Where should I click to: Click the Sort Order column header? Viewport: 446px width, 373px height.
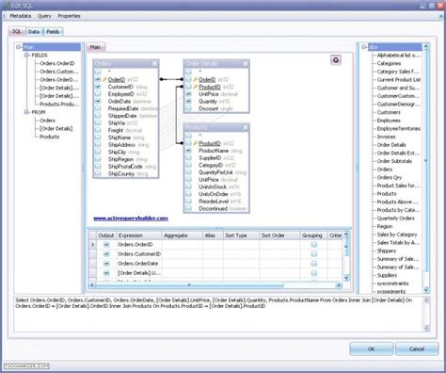tap(279, 235)
